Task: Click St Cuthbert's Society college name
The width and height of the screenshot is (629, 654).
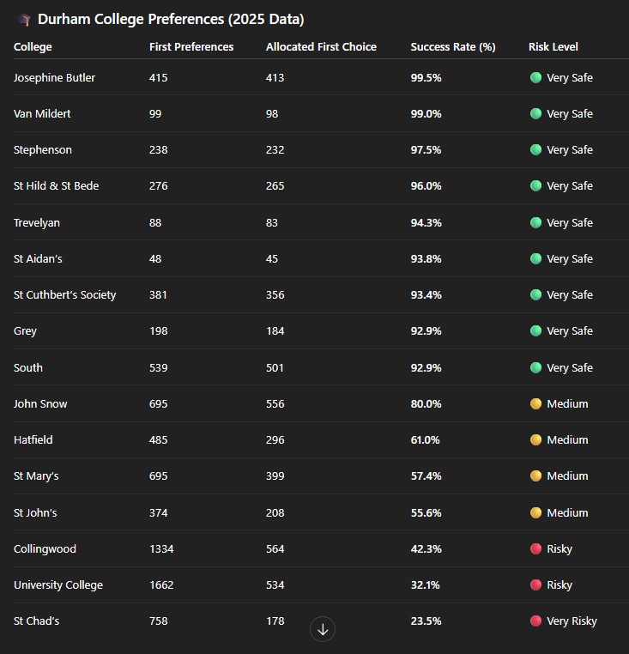Action: click(64, 295)
